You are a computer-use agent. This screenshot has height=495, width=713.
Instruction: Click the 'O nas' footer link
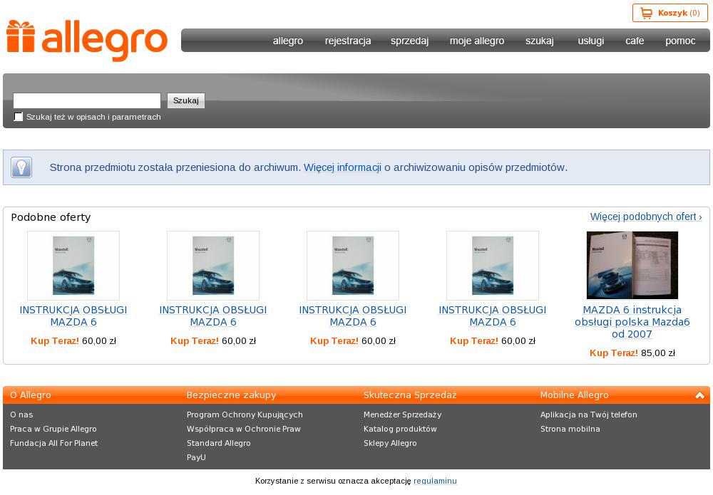pyautogui.click(x=21, y=415)
